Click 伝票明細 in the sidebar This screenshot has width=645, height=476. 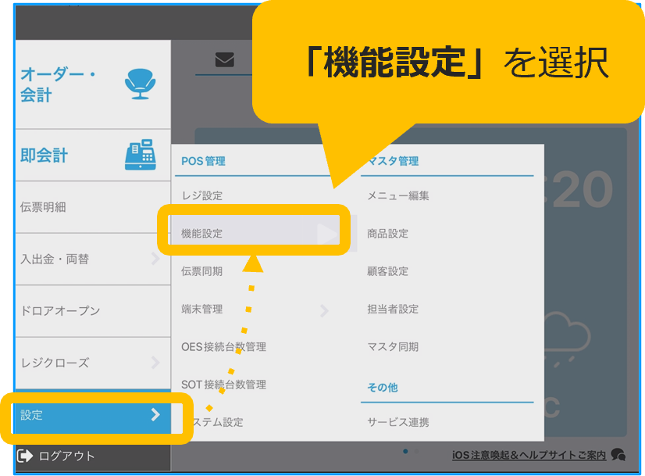[43, 207]
